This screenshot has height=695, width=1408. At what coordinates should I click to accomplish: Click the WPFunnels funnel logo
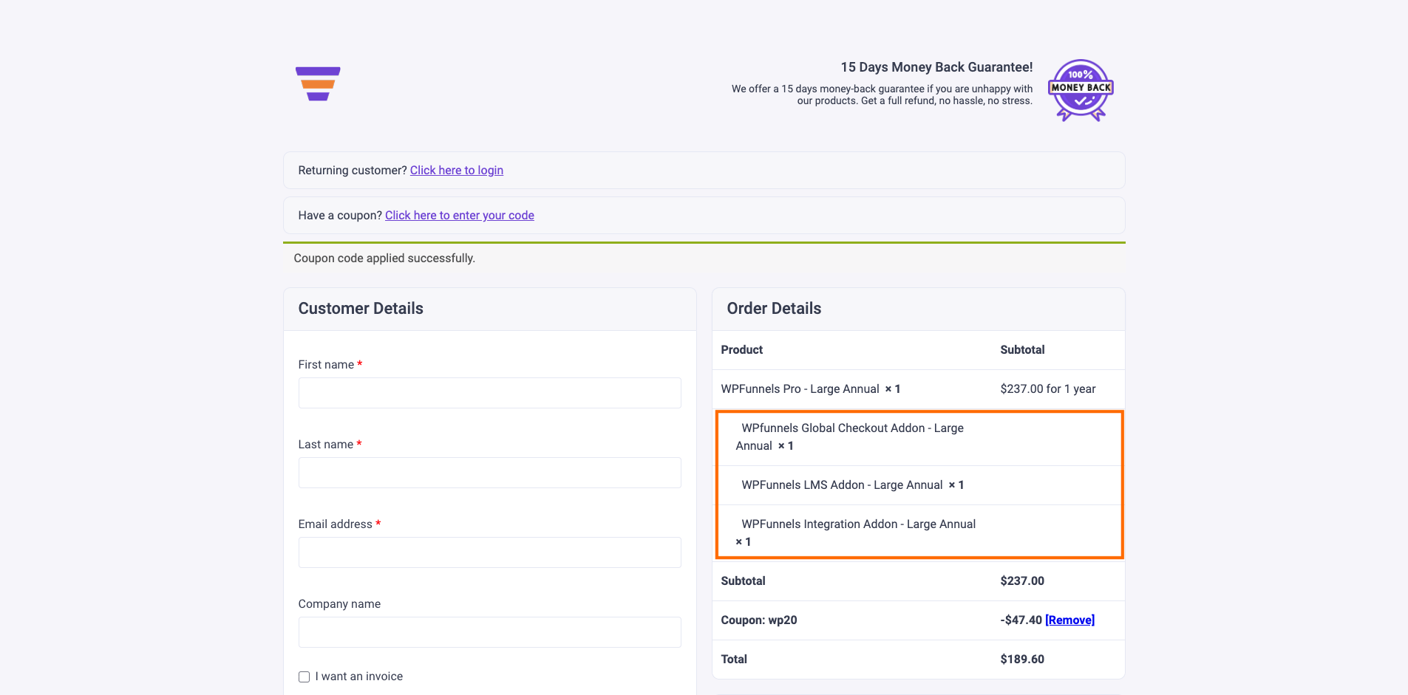coord(318,83)
